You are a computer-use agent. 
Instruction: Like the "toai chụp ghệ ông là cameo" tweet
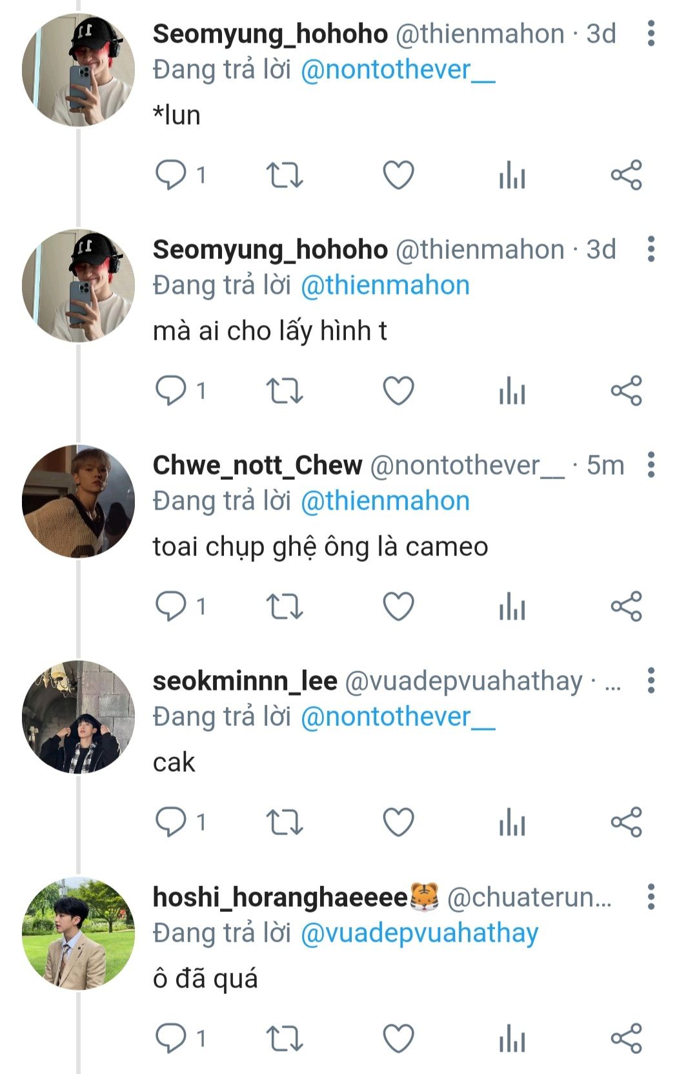pos(398,606)
